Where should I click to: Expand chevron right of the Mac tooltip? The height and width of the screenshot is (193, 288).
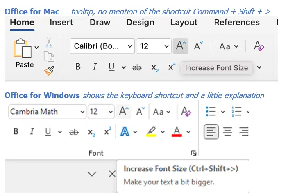tap(259, 67)
